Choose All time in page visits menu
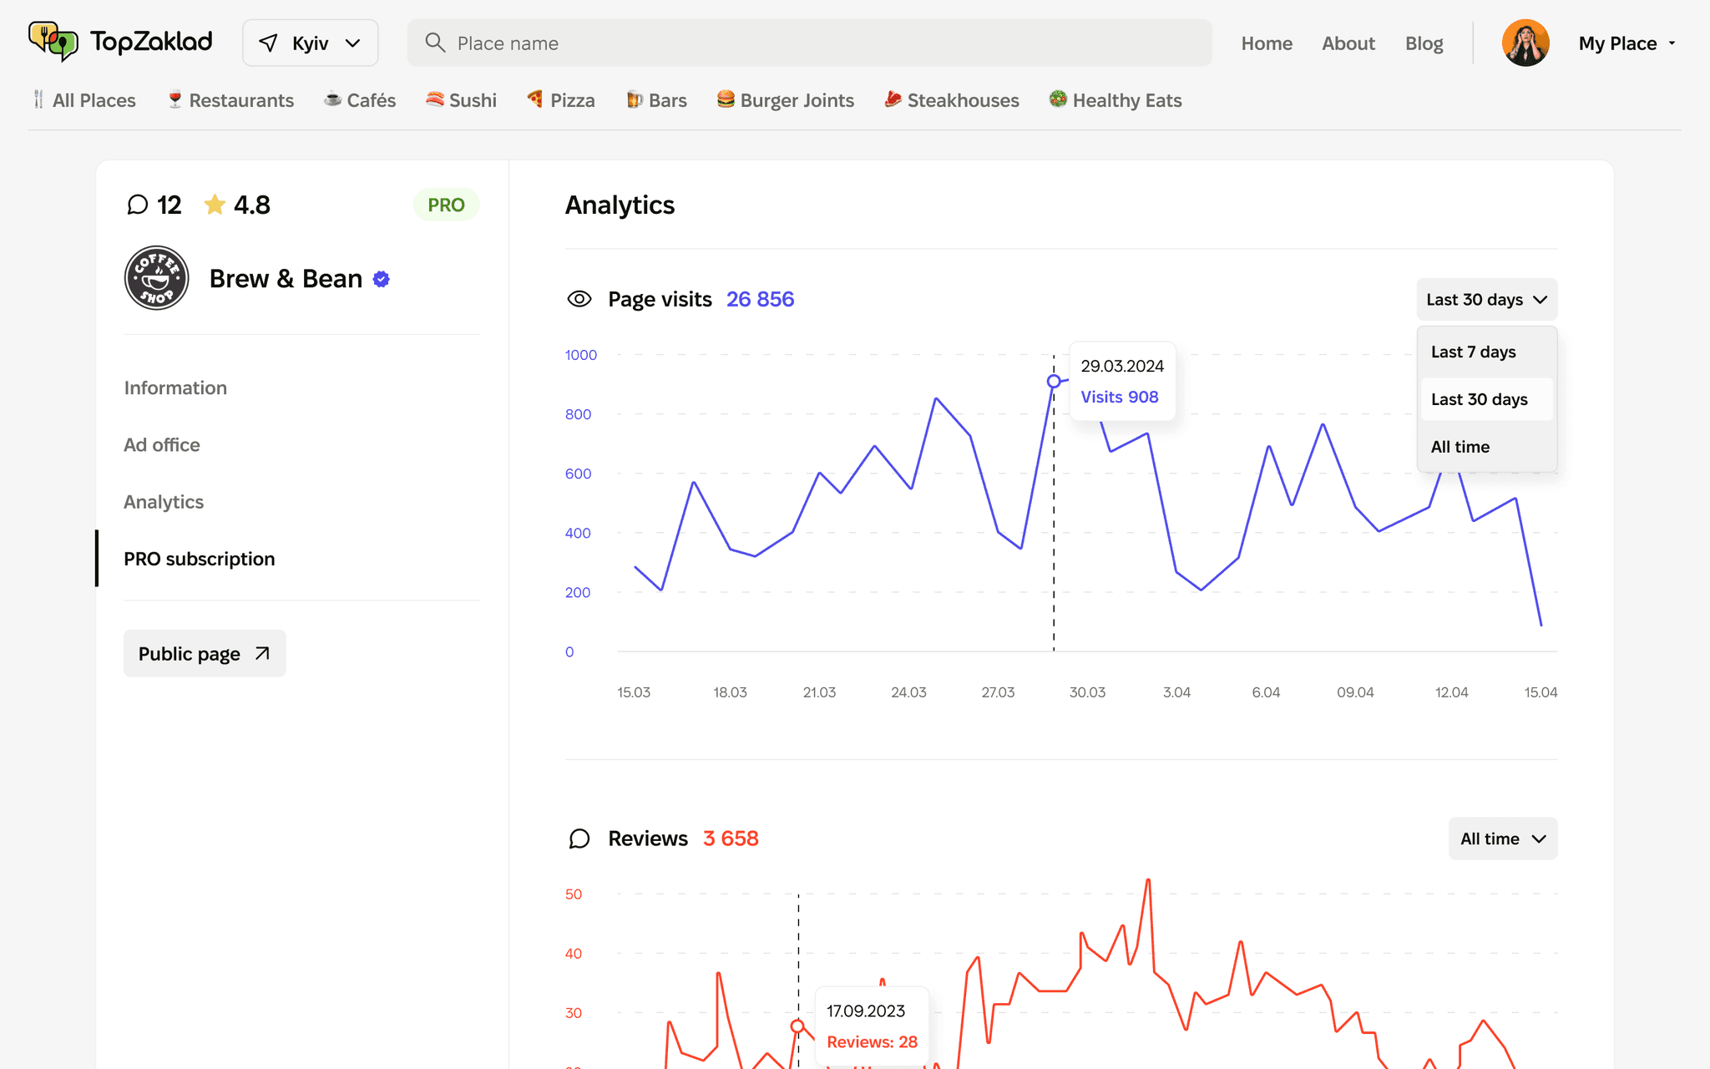The width and height of the screenshot is (1710, 1069). (1460, 447)
